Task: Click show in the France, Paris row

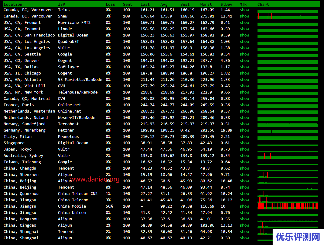Action: 244,105
